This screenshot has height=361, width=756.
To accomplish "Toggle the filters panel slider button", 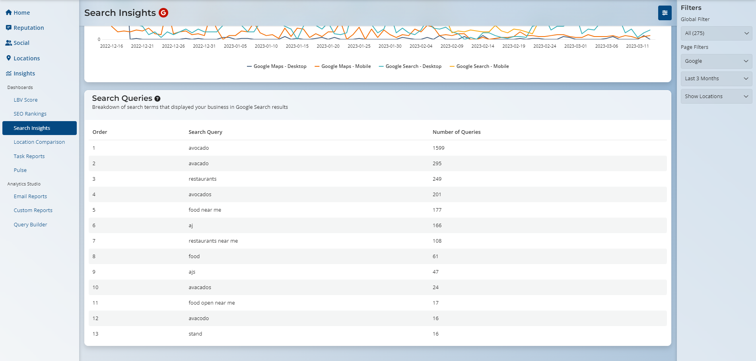I will (x=665, y=13).
